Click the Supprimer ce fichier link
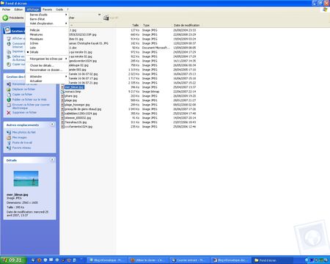 coord(24,112)
